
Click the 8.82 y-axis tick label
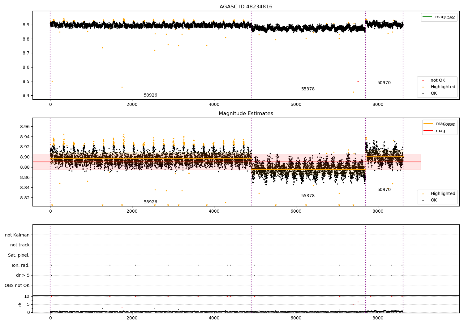(x=25, y=198)
